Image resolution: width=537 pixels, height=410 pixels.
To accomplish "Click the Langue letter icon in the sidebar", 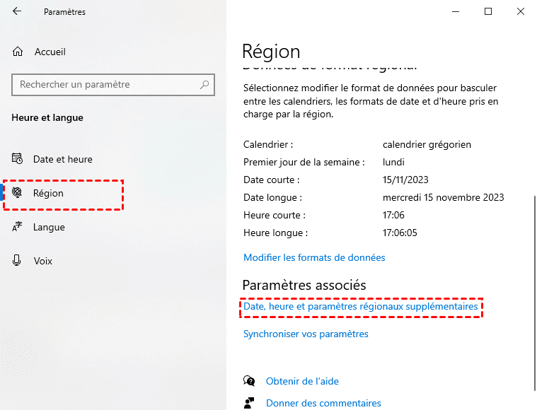I will click(x=18, y=227).
